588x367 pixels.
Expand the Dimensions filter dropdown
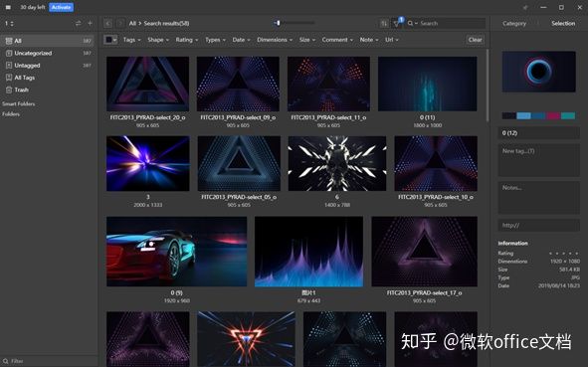click(275, 40)
